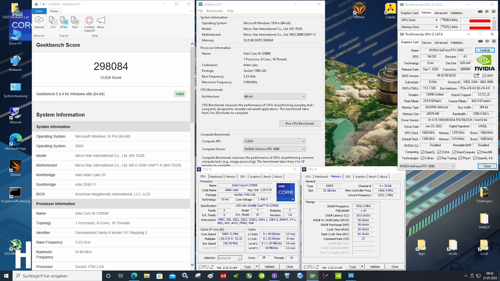Viewport: 500px width, 281px height.
Task: Click Close button in right CPU-Z
Action: [x=395, y=267]
